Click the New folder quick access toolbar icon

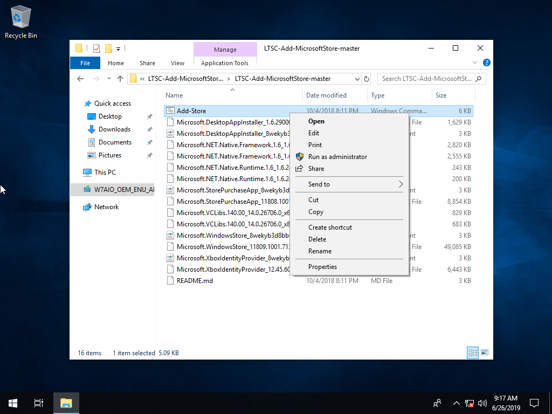(x=109, y=49)
